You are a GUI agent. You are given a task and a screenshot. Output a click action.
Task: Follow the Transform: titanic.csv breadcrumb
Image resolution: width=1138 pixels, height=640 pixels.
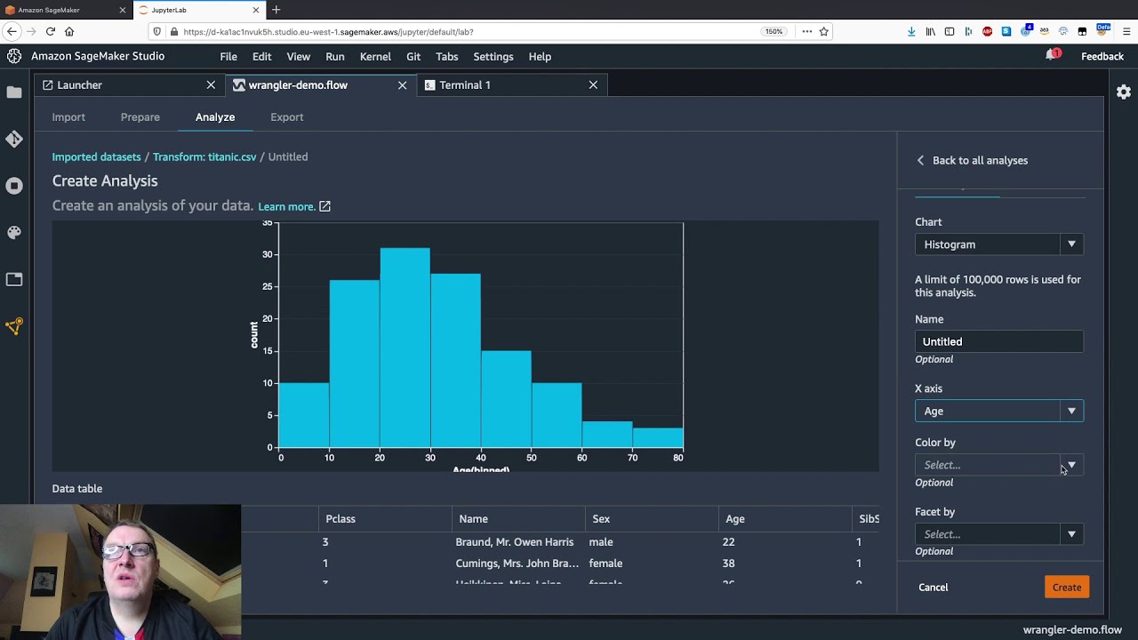[x=204, y=157]
